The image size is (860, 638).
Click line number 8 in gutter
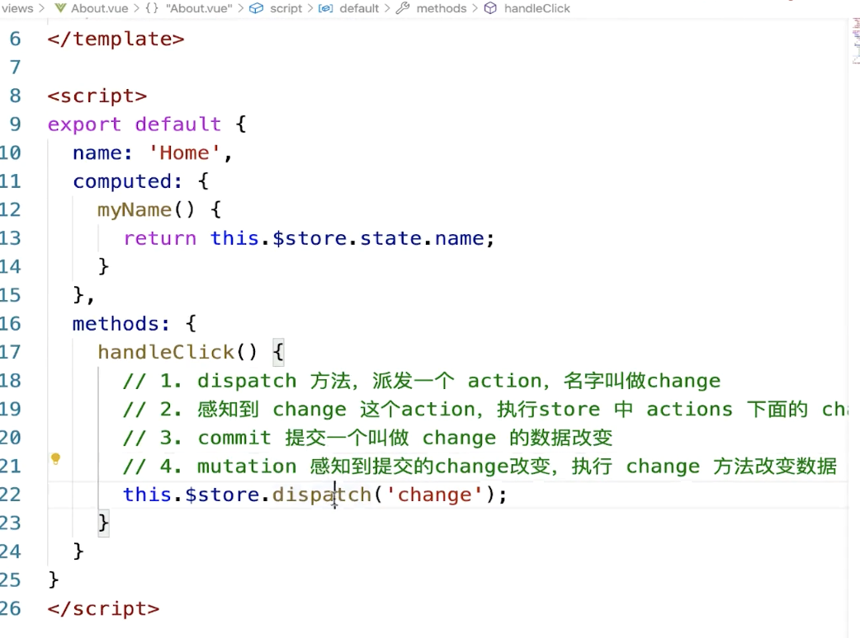(x=16, y=96)
